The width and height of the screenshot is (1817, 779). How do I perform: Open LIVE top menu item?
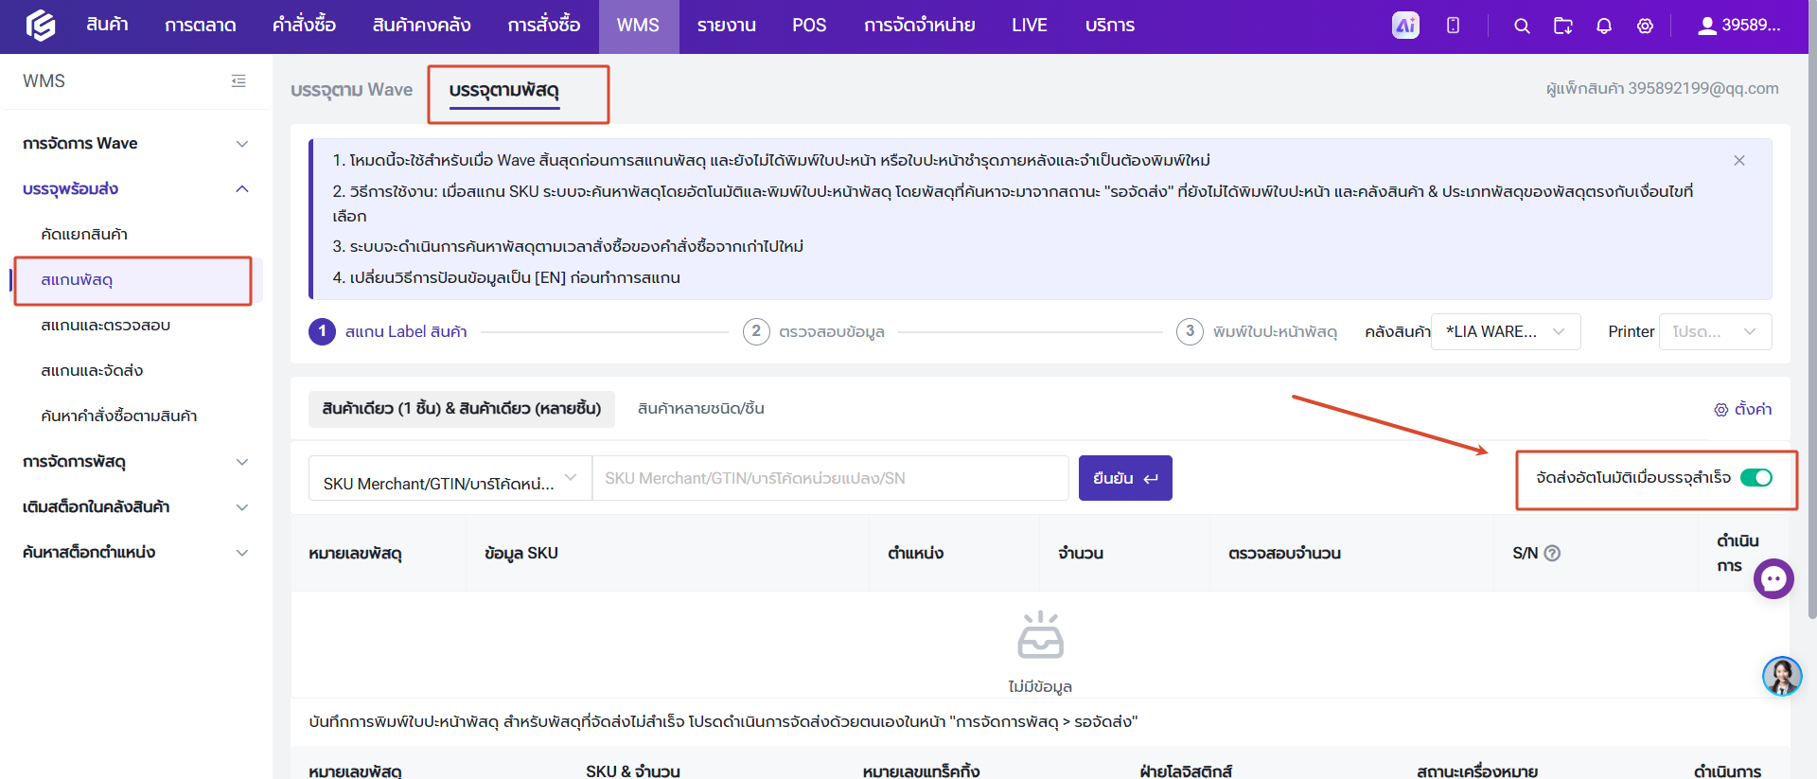pos(1030,26)
